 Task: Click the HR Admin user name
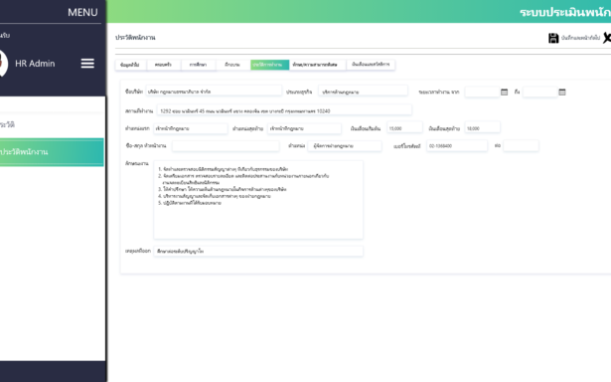pyautogui.click(x=35, y=64)
